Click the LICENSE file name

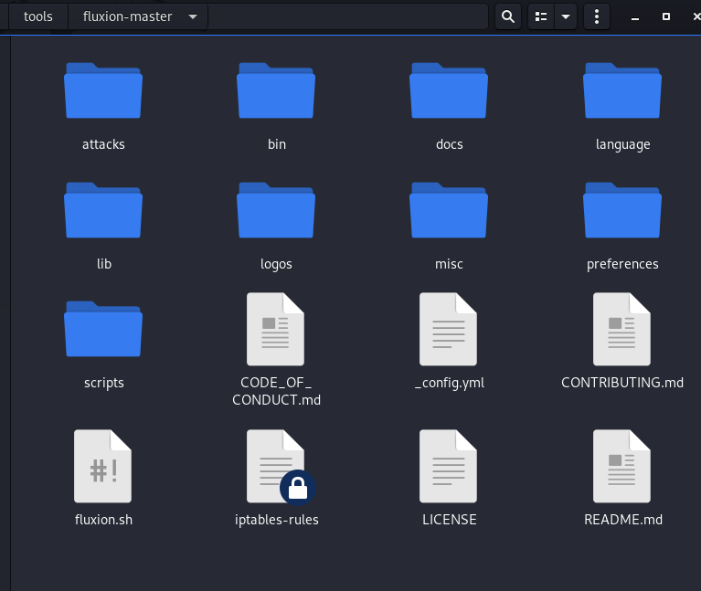tap(450, 520)
